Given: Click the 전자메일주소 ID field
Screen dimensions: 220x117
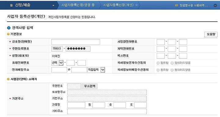Looking at the screenshot, I should (59, 70).
